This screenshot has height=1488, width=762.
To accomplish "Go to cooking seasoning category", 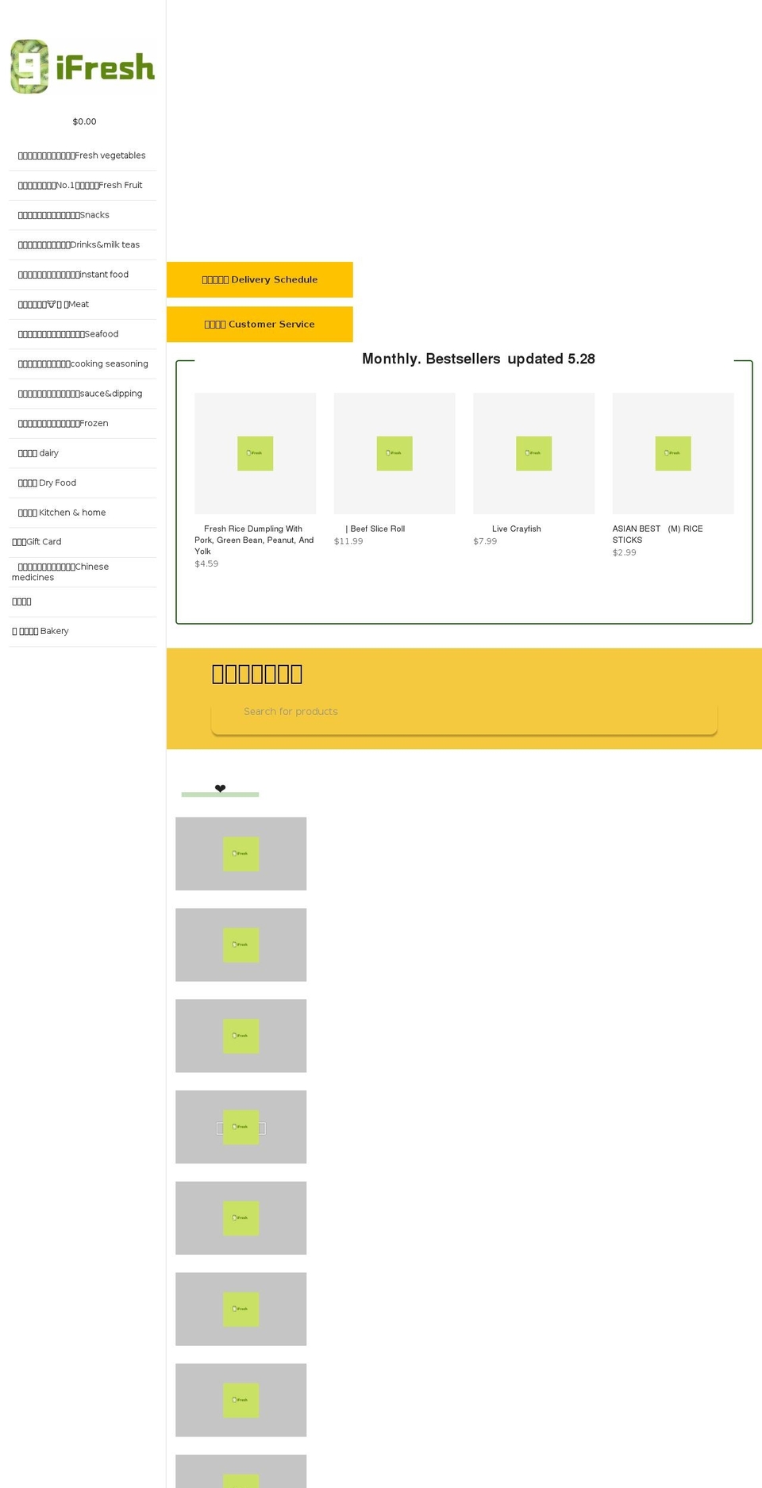I will pos(83,363).
